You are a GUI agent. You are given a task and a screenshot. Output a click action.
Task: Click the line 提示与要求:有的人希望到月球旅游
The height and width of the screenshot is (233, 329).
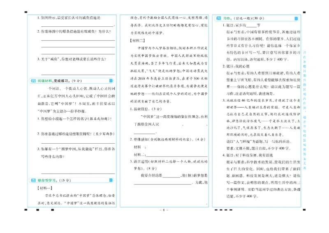coord(263,73)
